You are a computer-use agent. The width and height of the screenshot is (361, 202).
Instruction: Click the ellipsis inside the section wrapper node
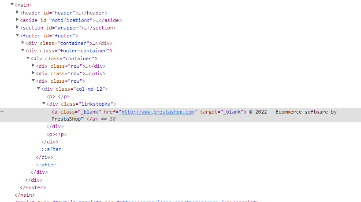(x=86, y=28)
